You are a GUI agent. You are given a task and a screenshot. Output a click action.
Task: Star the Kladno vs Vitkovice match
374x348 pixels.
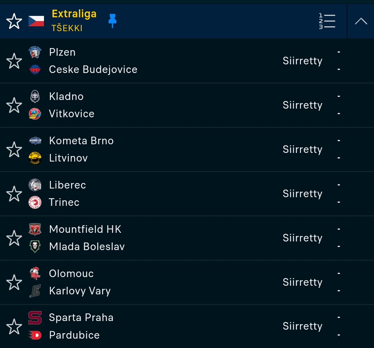coord(14,105)
